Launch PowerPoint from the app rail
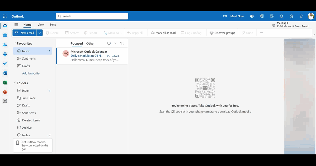316x166 pixels. coord(5,92)
